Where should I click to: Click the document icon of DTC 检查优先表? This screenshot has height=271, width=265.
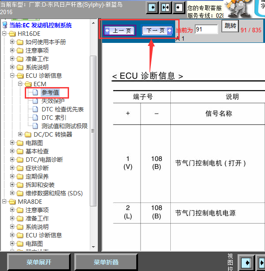pyautogui.click(x=35, y=109)
